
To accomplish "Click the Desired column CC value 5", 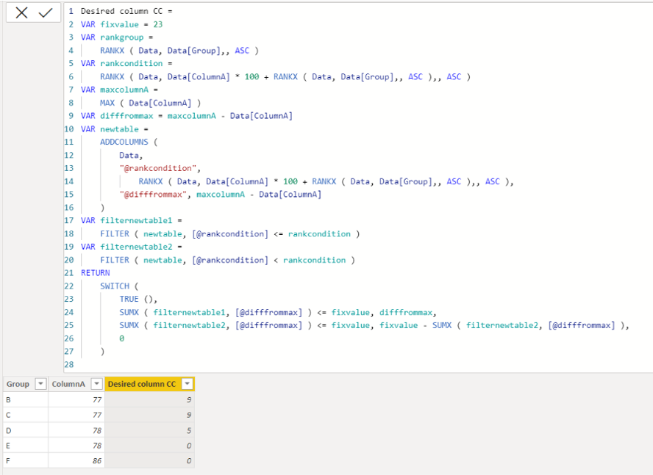I will (149, 430).
